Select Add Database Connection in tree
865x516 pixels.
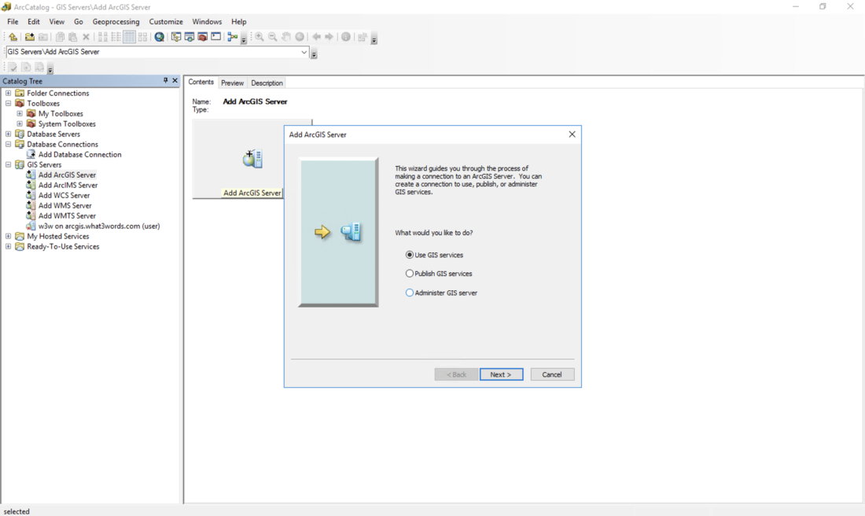coord(80,154)
